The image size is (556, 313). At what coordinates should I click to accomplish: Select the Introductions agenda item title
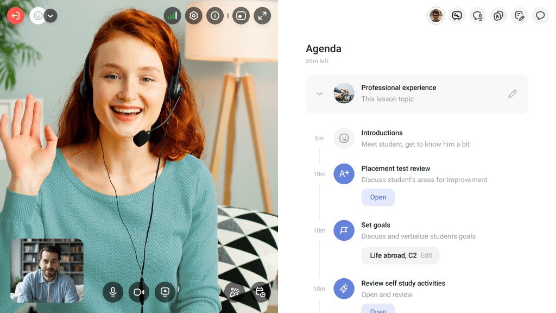(382, 133)
